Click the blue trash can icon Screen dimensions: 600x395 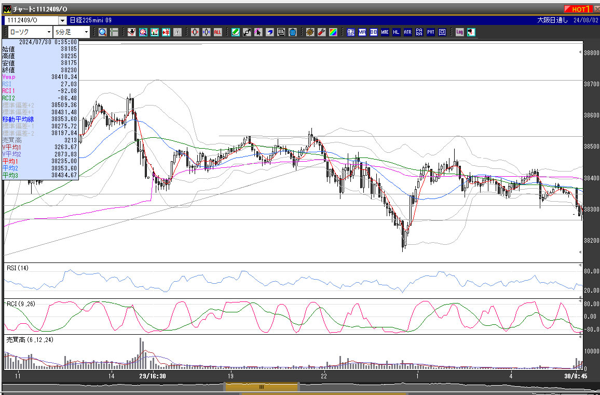(293, 32)
